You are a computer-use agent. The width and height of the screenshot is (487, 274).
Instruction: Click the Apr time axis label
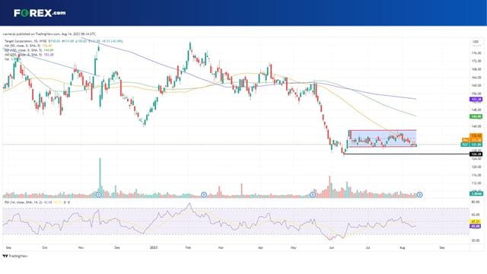coord(260,248)
